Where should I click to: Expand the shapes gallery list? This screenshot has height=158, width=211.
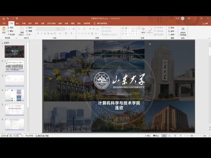point(139,34)
